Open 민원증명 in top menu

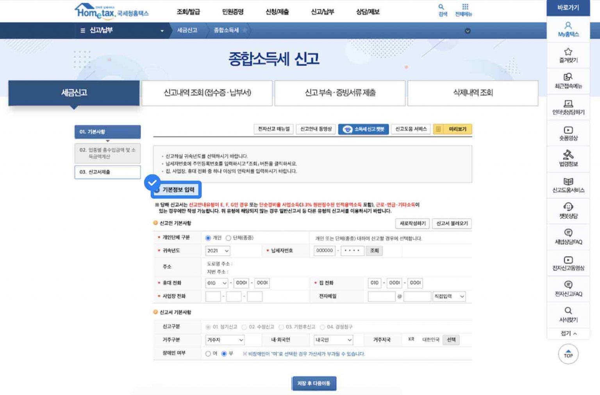coord(233,12)
